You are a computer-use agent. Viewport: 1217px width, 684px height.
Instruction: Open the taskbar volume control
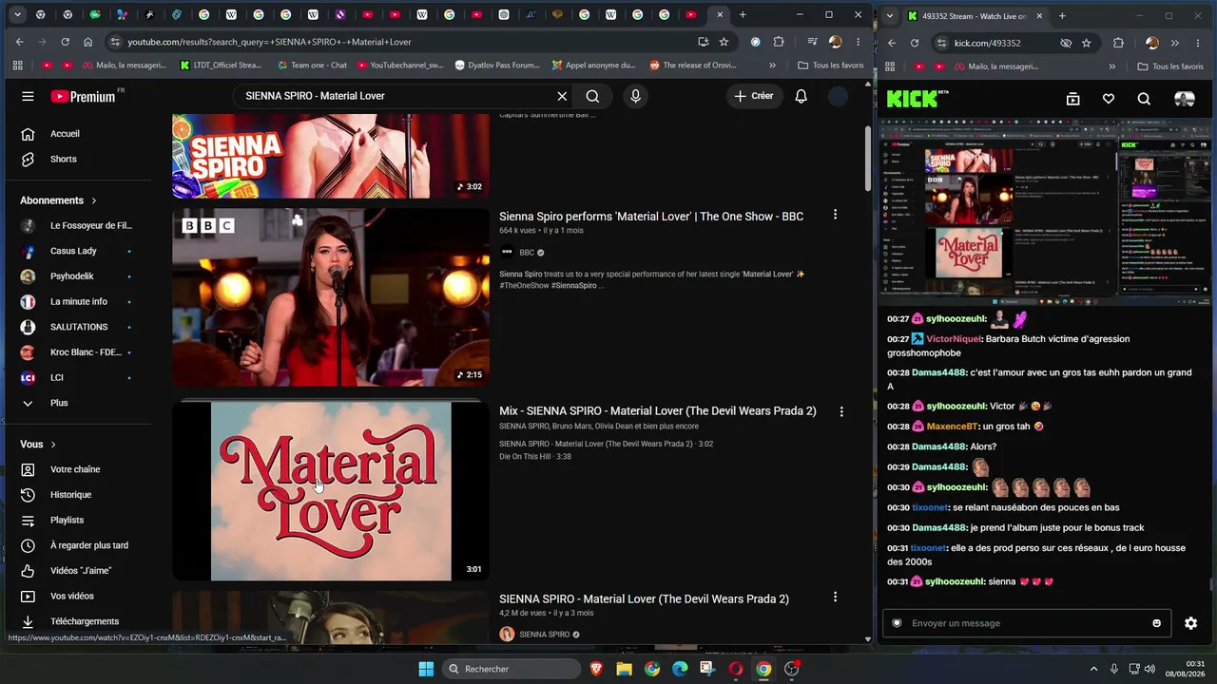(1149, 669)
